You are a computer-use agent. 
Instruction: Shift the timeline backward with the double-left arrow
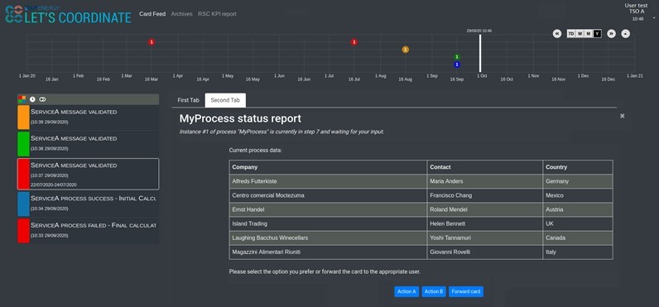(x=557, y=34)
